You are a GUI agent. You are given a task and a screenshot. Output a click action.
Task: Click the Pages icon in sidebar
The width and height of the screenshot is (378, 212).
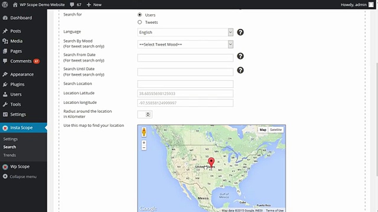click(5, 51)
